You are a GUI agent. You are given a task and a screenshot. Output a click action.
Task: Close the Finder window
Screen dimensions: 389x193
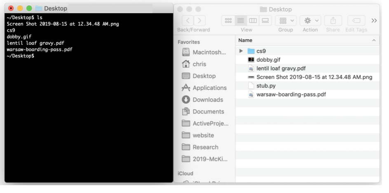coord(180,9)
